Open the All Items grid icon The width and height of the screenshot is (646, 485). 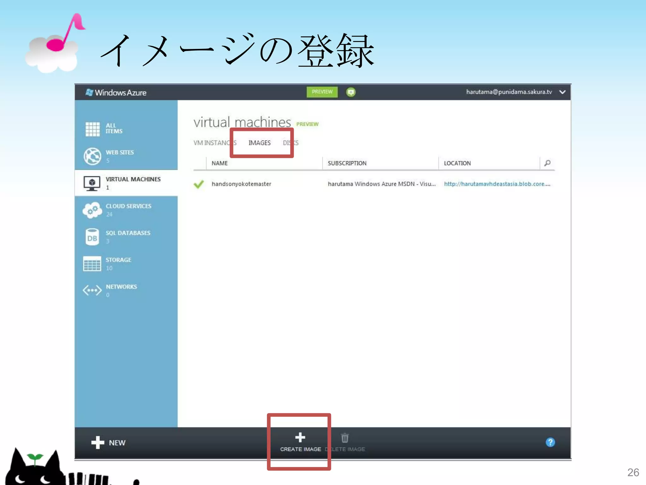[92, 129]
